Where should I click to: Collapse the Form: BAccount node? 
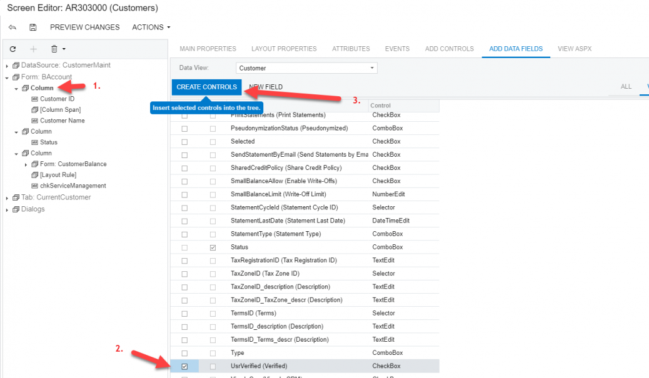6,76
